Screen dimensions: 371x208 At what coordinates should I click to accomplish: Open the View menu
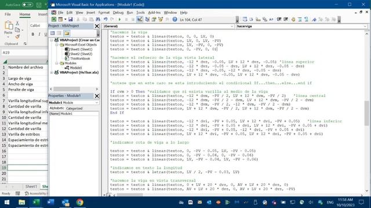(x=79, y=13)
